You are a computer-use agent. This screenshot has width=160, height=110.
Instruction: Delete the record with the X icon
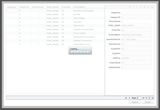tap(152, 7)
